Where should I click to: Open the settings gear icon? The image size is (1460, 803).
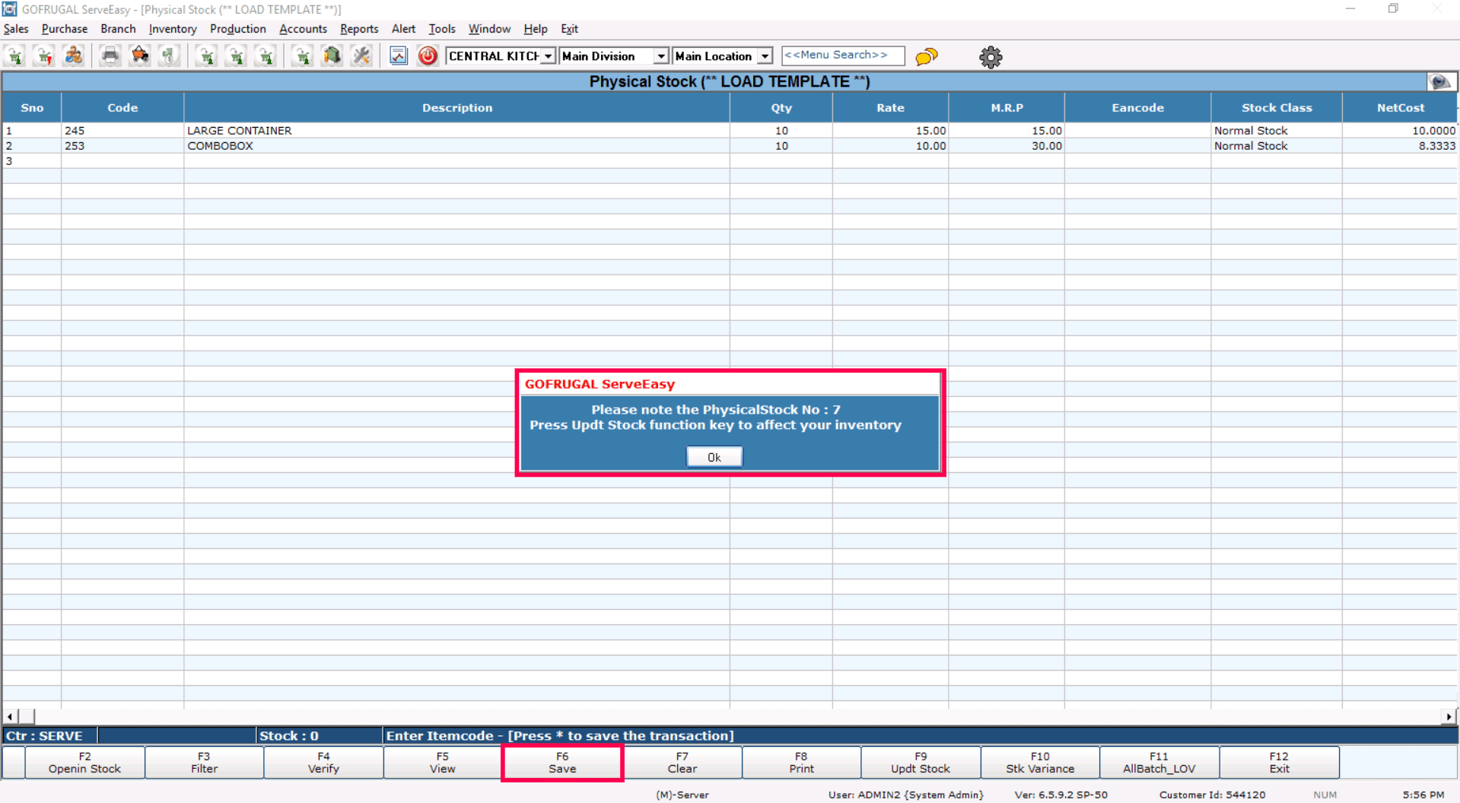(x=990, y=57)
